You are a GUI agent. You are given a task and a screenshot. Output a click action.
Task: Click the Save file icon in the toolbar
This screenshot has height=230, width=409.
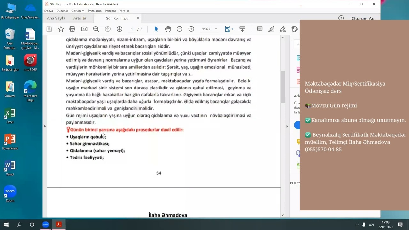point(49,29)
